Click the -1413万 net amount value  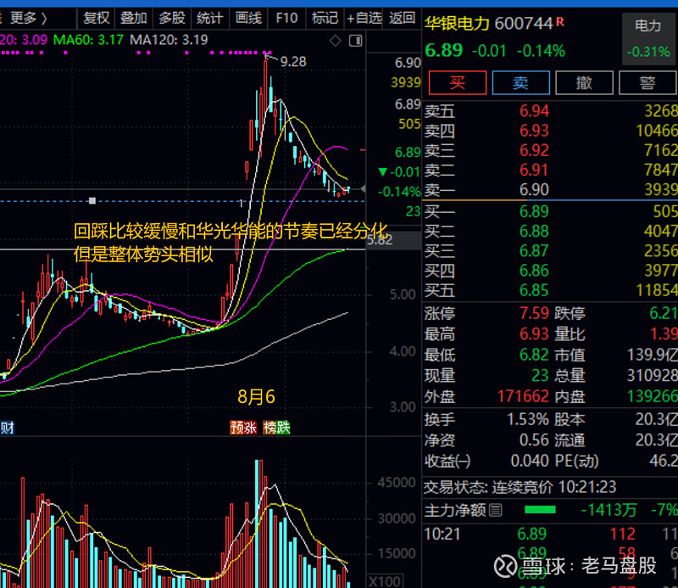pos(609,510)
